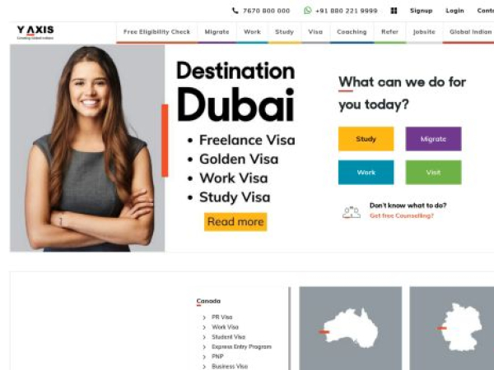Expand the Visa navigation menu
The width and height of the screenshot is (494, 370).
(x=315, y=32)
